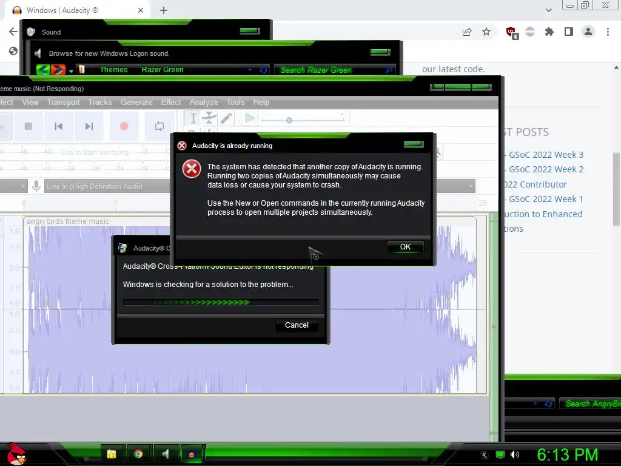The width and height of the screenshot is (621, 466).
Task: Open GSoC 2022 Week 3 post
Action: pyautogui.click(x=546, y=155)
